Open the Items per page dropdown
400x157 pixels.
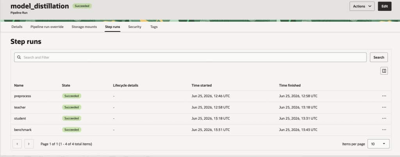point(378,144)
